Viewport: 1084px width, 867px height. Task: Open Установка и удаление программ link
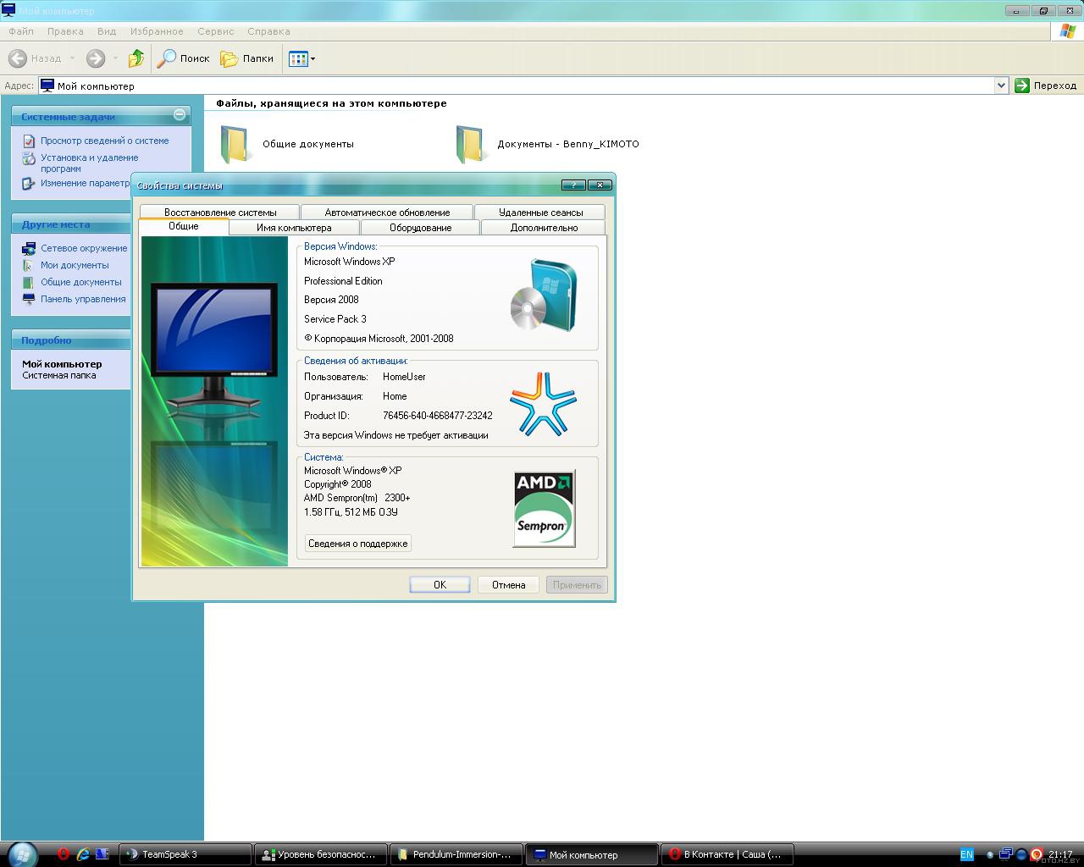pos(89,163)
